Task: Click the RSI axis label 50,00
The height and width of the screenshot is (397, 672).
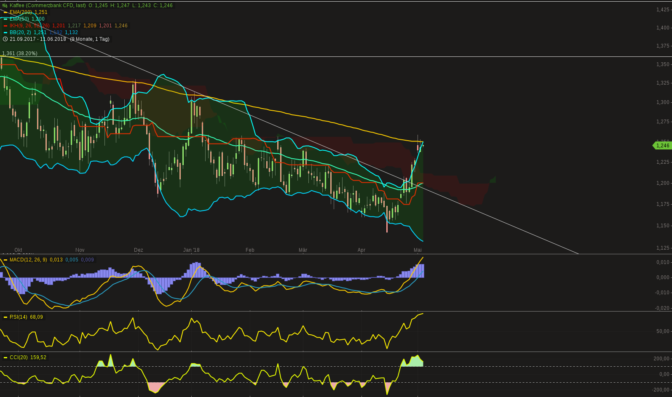Action: click(663, 331)
